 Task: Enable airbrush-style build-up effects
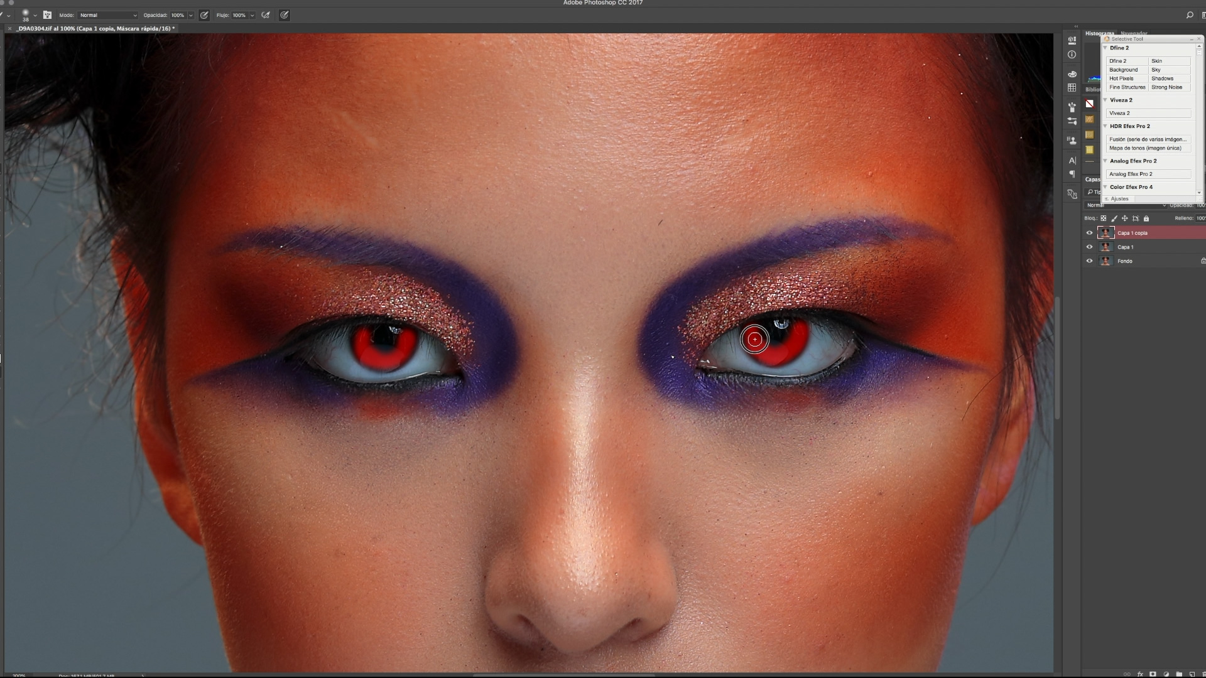pos(266,15)
